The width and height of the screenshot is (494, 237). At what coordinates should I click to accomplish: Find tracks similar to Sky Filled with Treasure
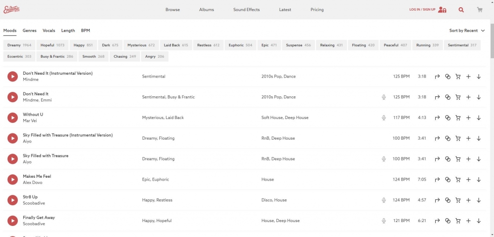tap(448, 159)
